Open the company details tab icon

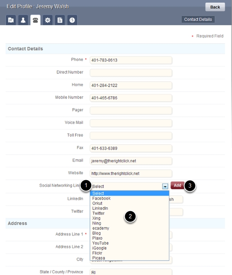tap(11, 20)
